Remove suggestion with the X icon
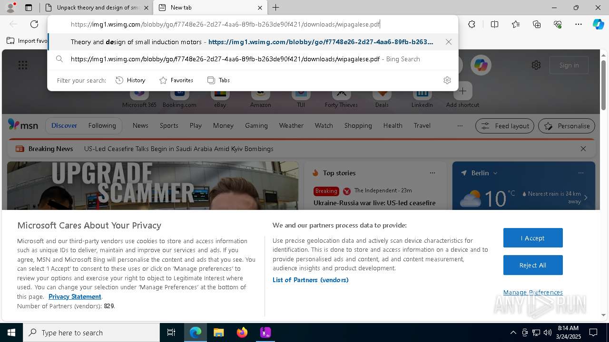609x342 pixels. pyautogui.click(x=448, y=42)
